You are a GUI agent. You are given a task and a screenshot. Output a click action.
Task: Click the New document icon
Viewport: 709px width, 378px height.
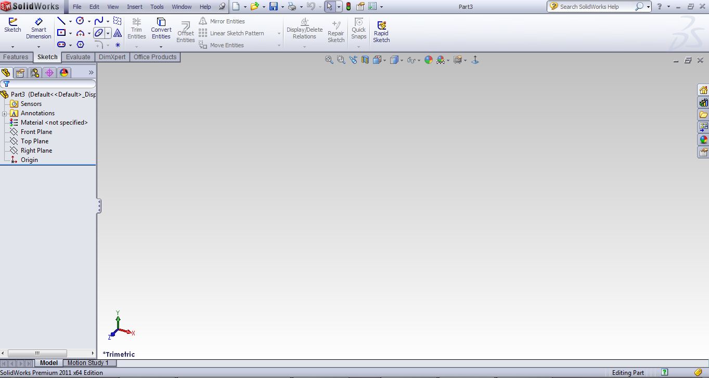[236, 7]
